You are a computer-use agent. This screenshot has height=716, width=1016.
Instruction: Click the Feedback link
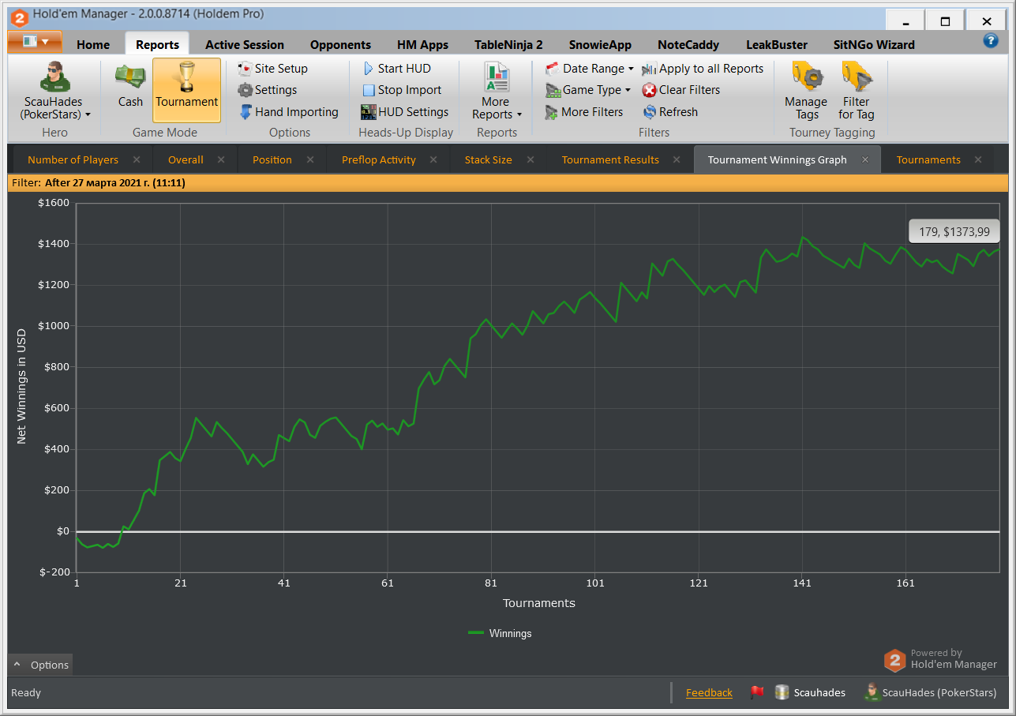point(709,692)
